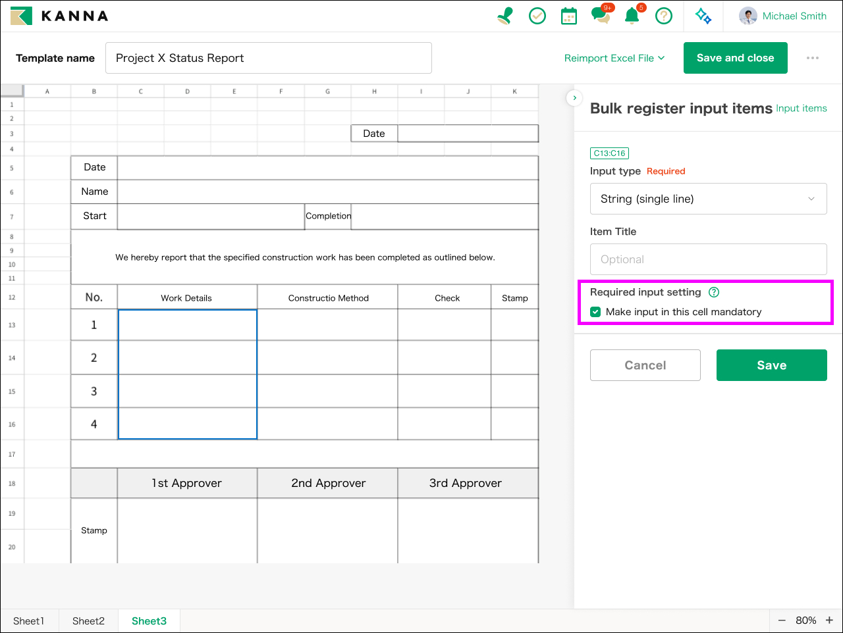Click the Save and close button
843x633 pixels.
point(735,58)
